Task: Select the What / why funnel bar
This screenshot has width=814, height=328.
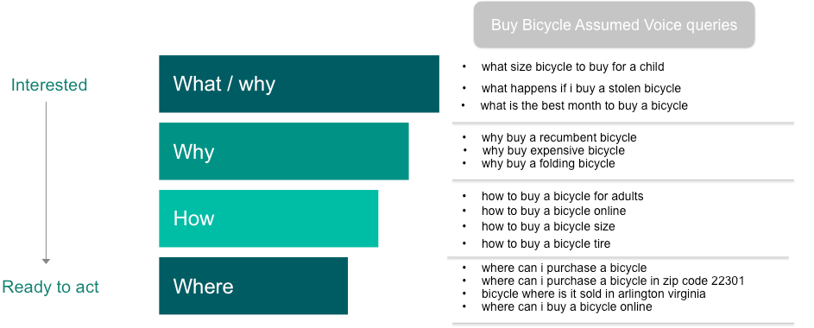Action: tap(299, 84)
